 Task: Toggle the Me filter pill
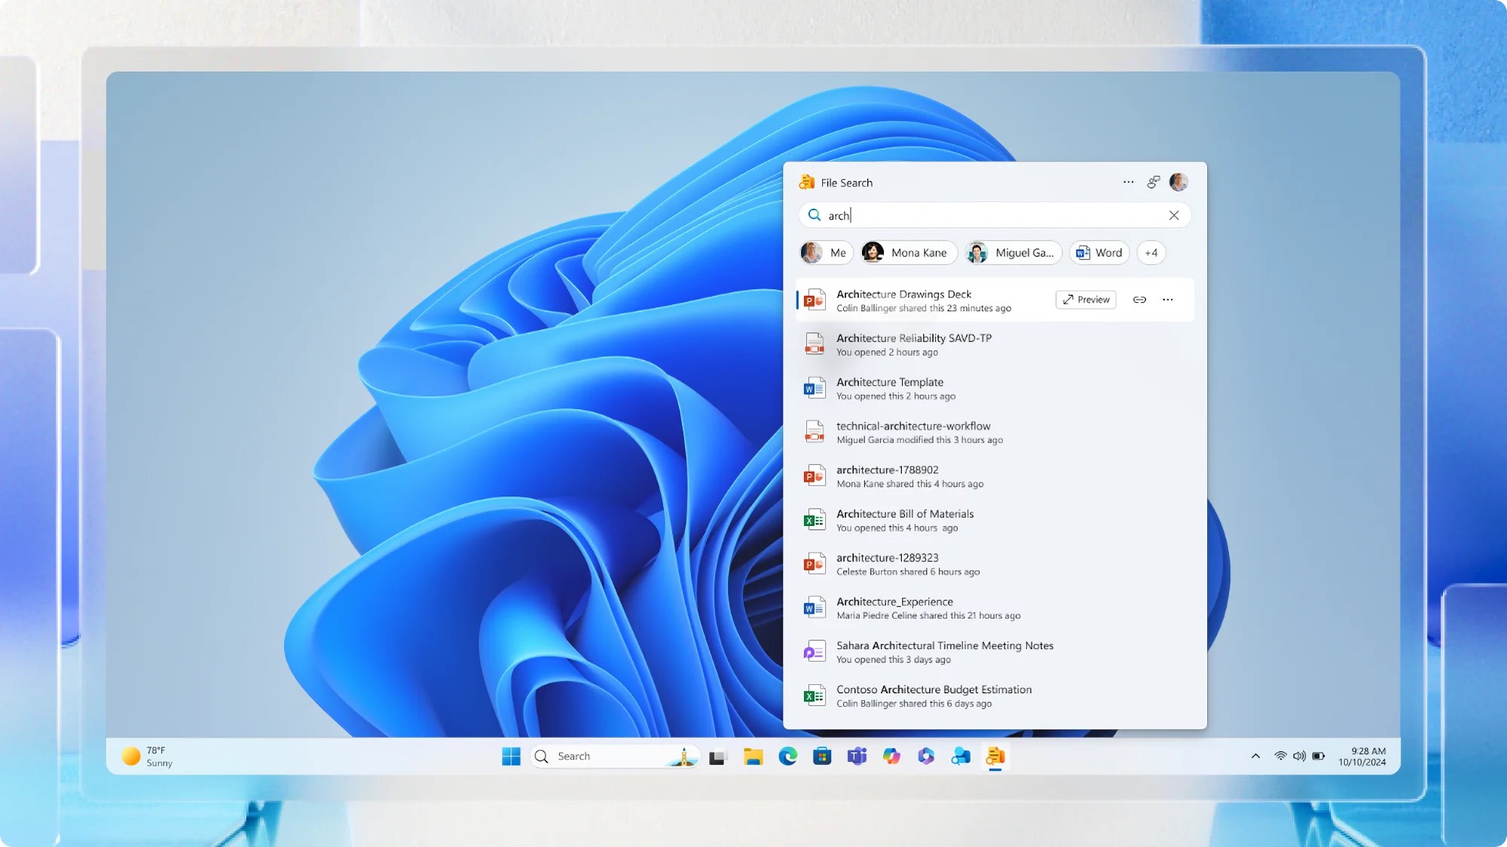[x=826, y=252]
